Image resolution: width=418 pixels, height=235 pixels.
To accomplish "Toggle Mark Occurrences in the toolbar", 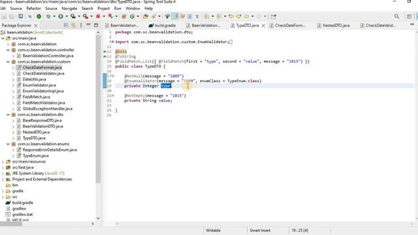I will pos(175,16).
